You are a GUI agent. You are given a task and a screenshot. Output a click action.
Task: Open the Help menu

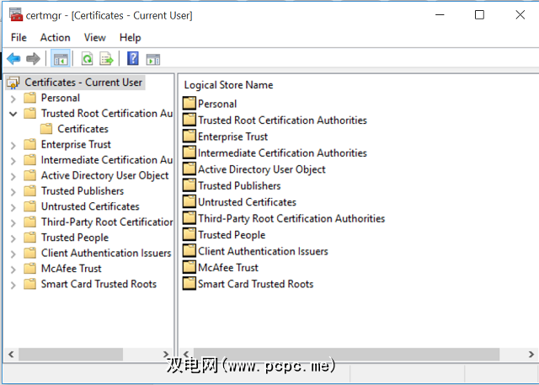(x=130, y=37)
